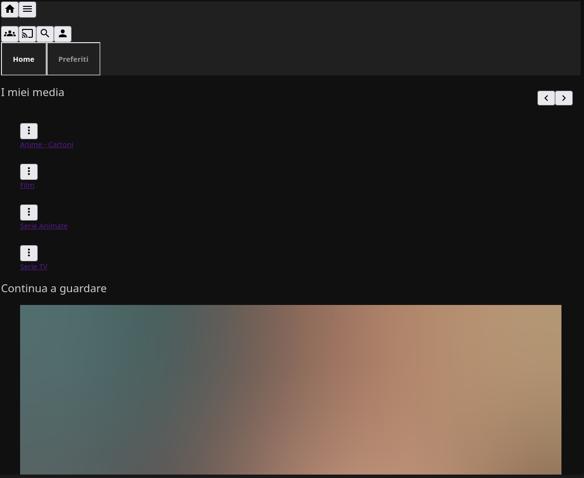Open the Serie TV library link
Image resolution: width=584 pixels, height=478 pixels.
coord(34,267)
